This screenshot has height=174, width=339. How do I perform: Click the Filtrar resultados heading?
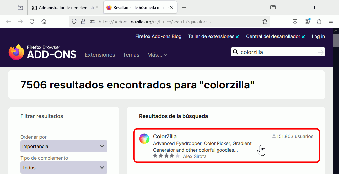41,116
